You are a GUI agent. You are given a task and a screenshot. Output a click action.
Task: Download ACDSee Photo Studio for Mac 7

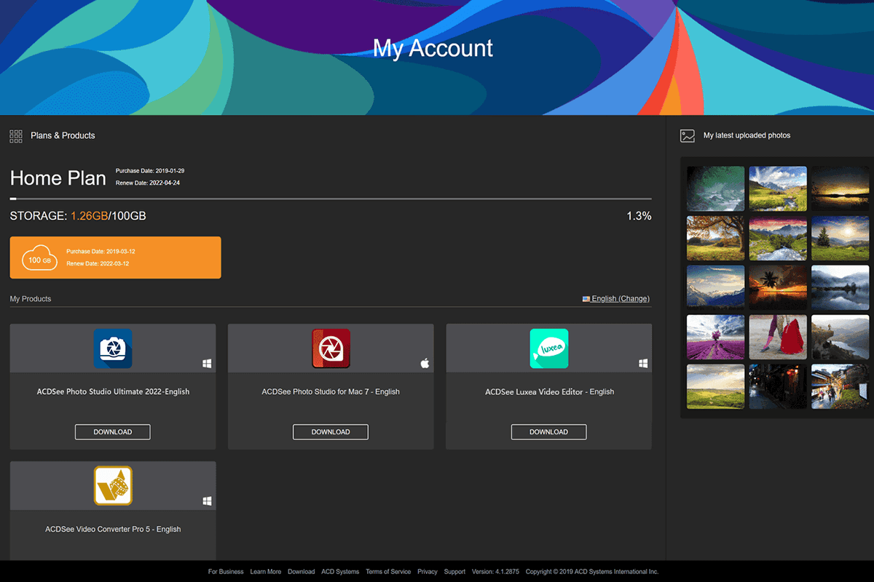pyautogui.click(x=331, y=432)
